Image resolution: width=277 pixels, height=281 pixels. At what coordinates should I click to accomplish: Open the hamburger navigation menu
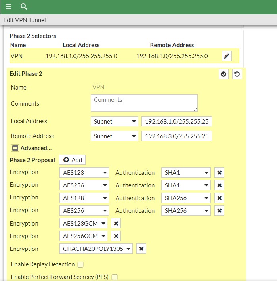8,7
